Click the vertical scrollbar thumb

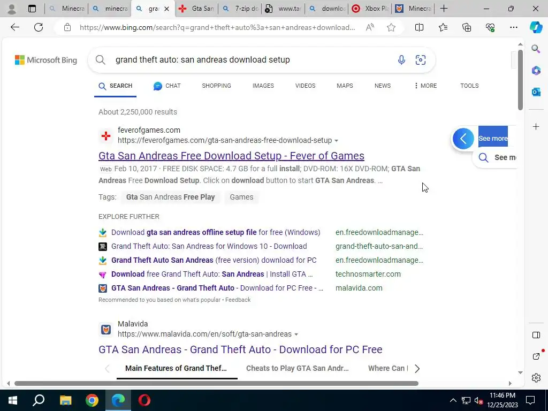click(520, 80)
